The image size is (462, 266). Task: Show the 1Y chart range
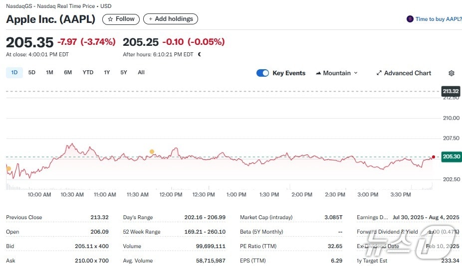click(107, 72)
